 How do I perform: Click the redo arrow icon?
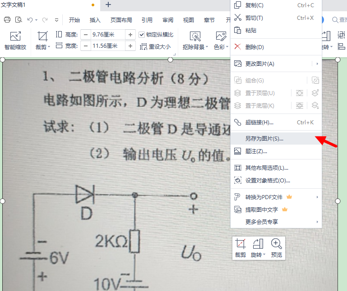pyautogui.click(x=45, y=20)
